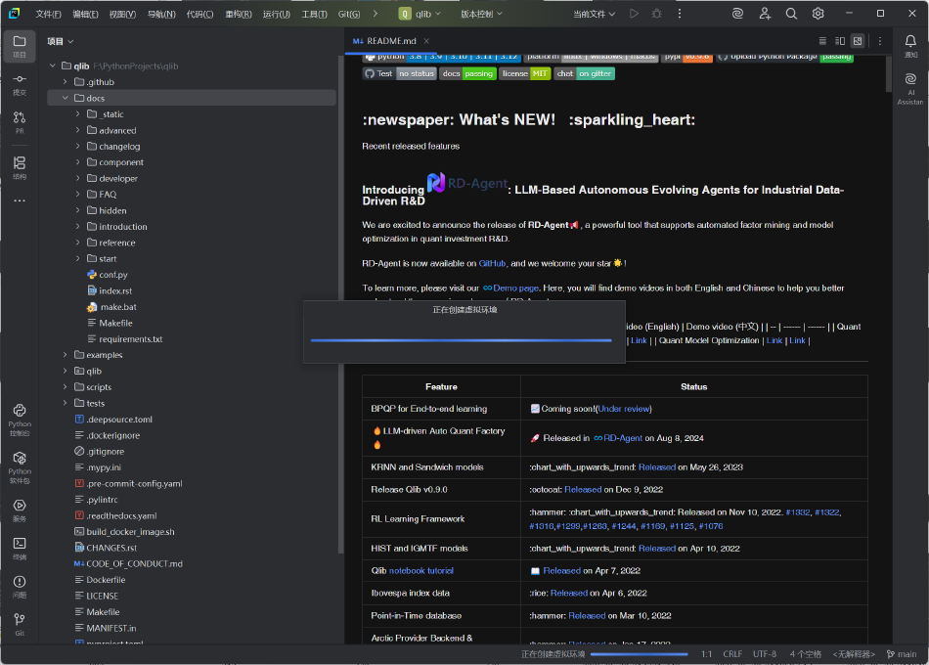Click the no interpreter status widget
Screen dimensions: 929x665
point(854,654)
